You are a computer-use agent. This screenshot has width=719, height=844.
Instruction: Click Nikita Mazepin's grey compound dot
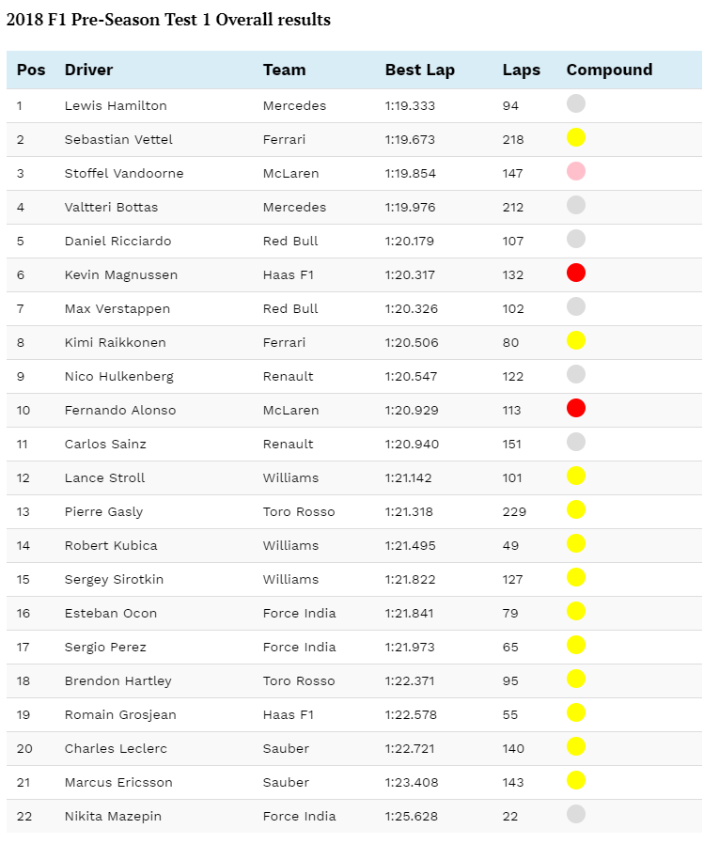(x=576, y=814)
